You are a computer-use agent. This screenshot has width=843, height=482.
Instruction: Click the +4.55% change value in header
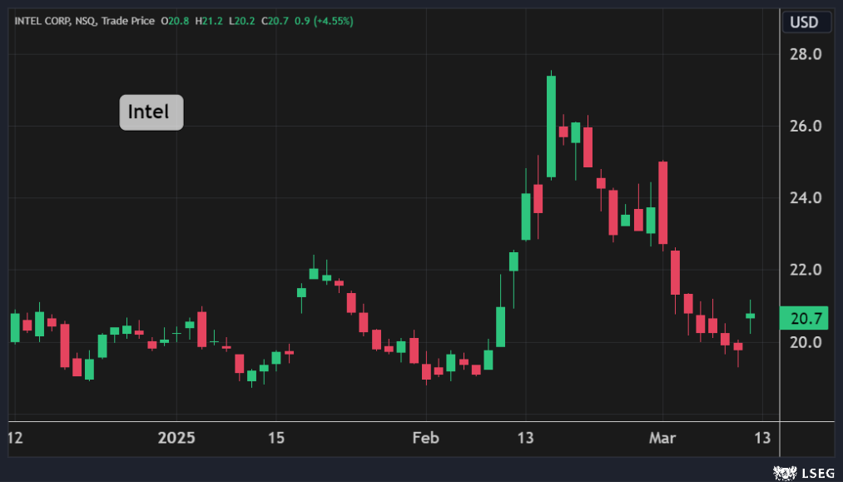(331, 21)
